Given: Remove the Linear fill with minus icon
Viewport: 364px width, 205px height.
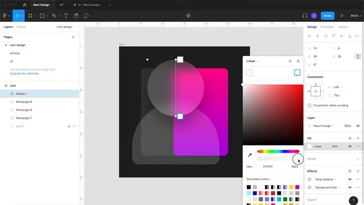Looking at the screenshot, I should point(358,146).
